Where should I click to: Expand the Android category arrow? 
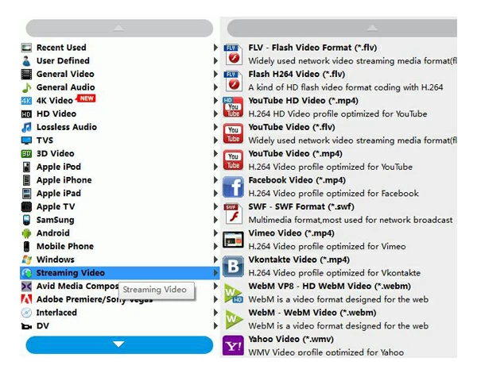[x=215, y=233]
